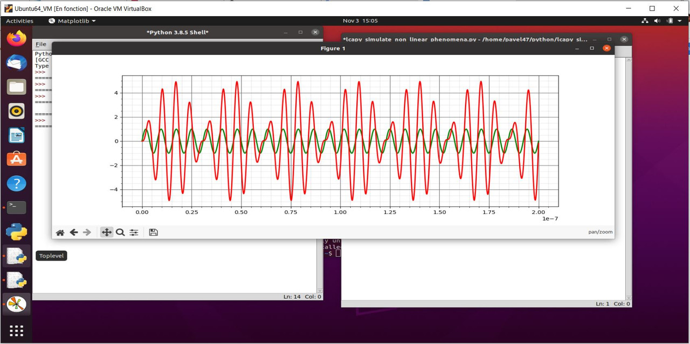Maximize the Figure 1 window
The image size is (690, 344).
point(592,49)
